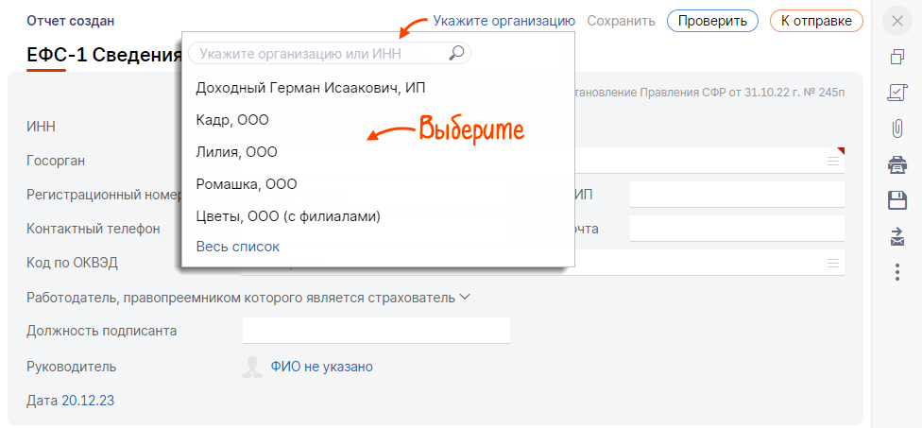Open the Госорган field list icon
Screen dimensions: 922x428
(x=832, y=161)
